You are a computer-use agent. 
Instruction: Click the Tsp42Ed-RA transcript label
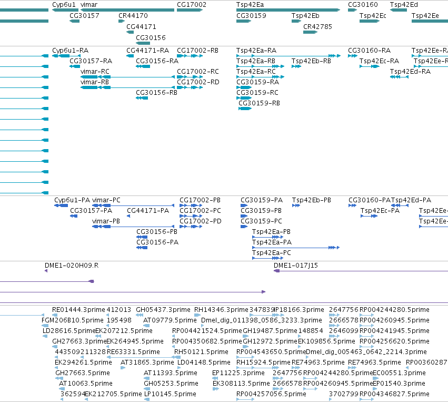click(410, 72)
